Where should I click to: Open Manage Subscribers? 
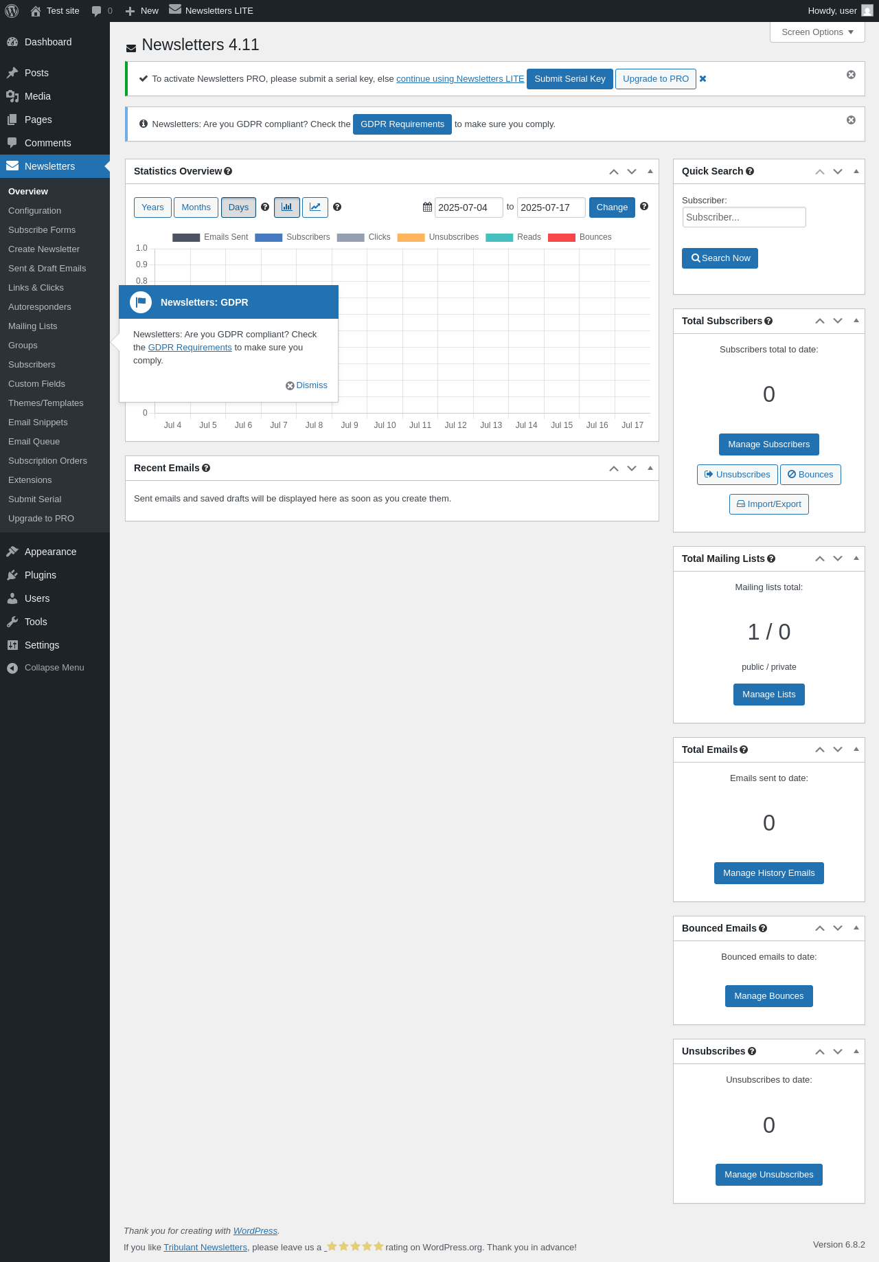click(x=769, y=444)
